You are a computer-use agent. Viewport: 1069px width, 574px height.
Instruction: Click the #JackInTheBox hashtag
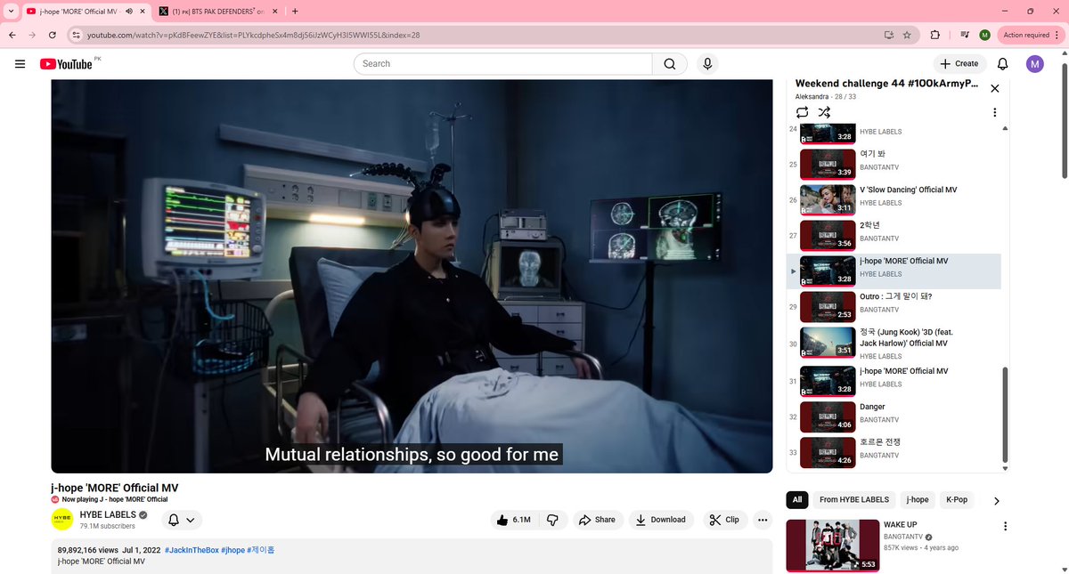click(191, 550)
